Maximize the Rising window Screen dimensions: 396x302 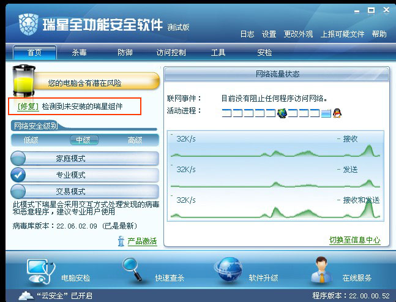pos(371,10)
